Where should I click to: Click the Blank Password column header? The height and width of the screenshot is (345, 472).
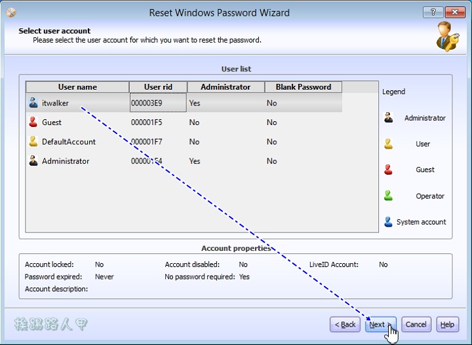(303, 87)
